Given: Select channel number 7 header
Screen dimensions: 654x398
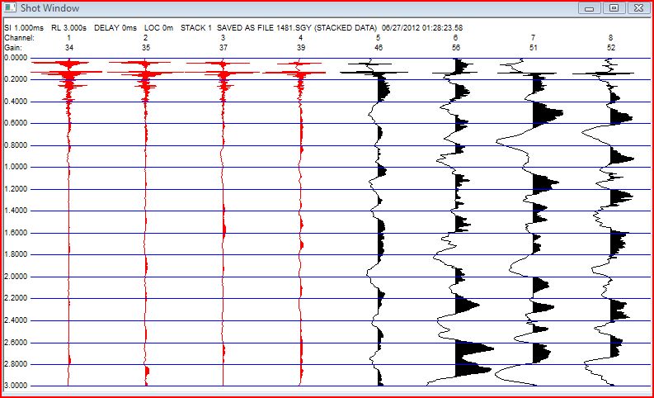Looking at the screenshot, I should pos(533,38).
